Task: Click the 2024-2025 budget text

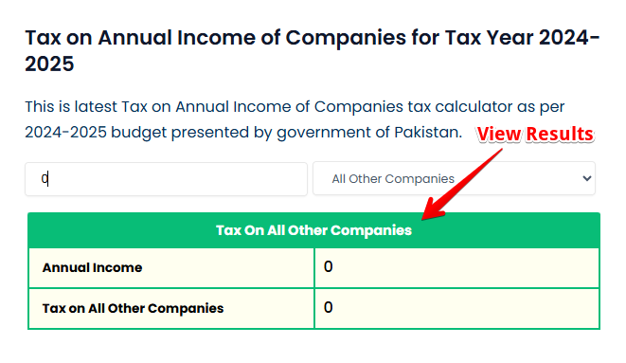Action: (97, 133)
